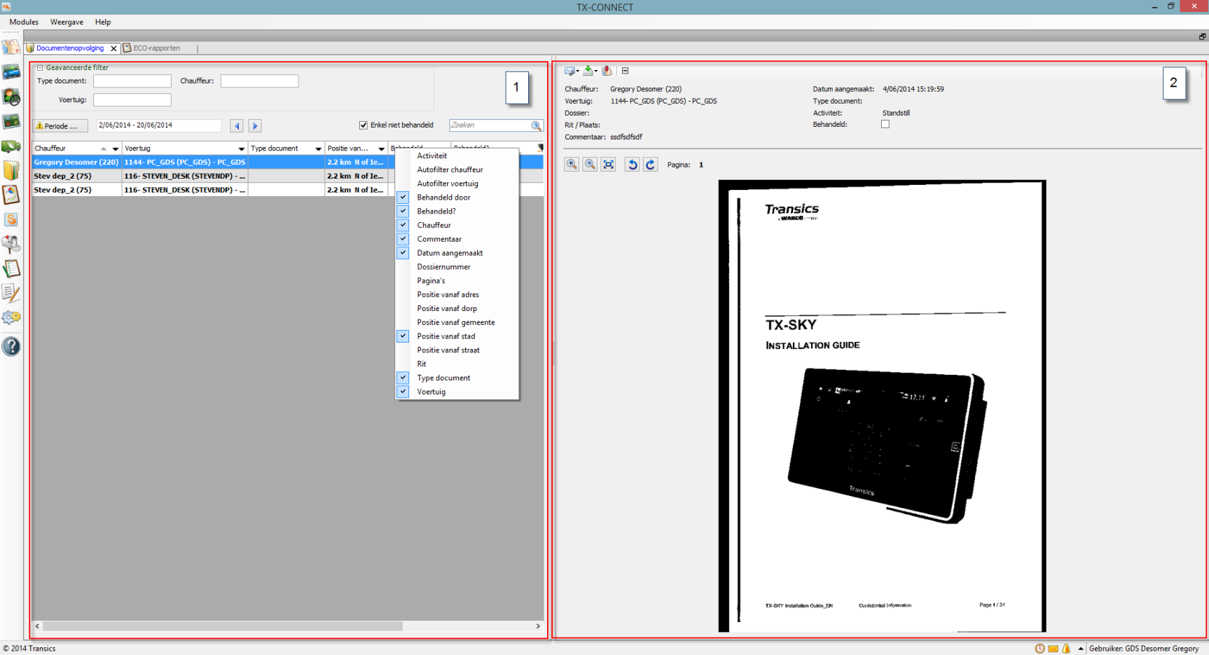Image resolution: width=1209 pixels, height=655 pixels.
Task: Open the Type document column filter dropdown
Action: [x=318, y=149]
